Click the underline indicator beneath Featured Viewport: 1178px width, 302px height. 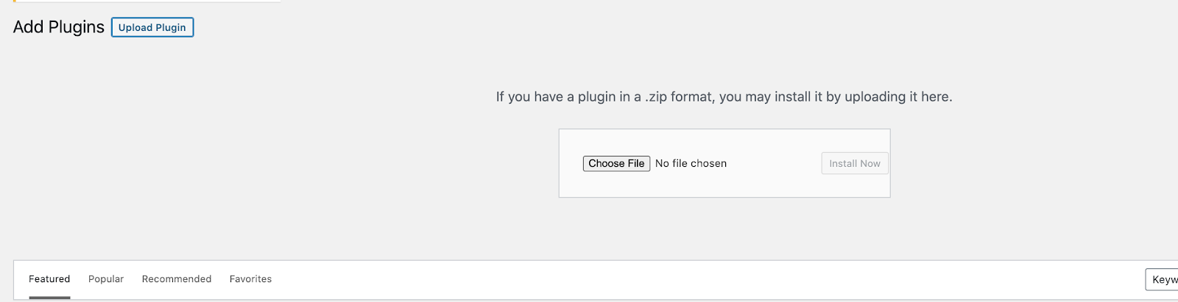[49, 298]
